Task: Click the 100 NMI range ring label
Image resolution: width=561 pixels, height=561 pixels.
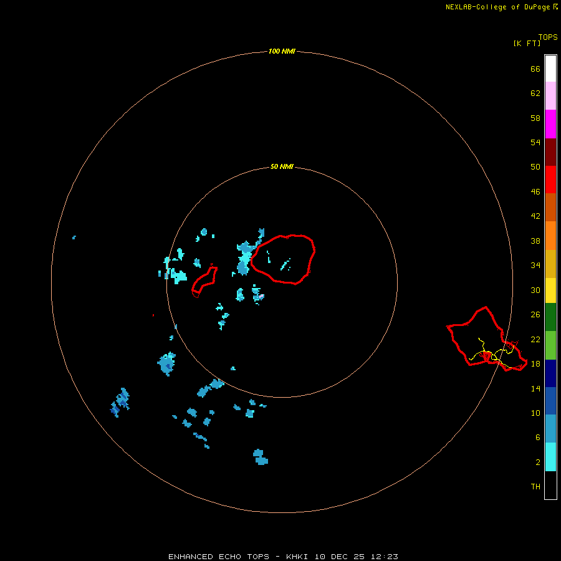Action: (x=282, y=51)
